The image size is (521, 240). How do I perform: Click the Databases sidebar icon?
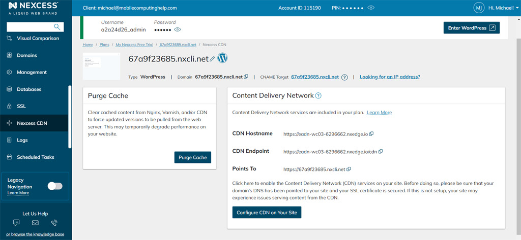click(x=9, y=89)
